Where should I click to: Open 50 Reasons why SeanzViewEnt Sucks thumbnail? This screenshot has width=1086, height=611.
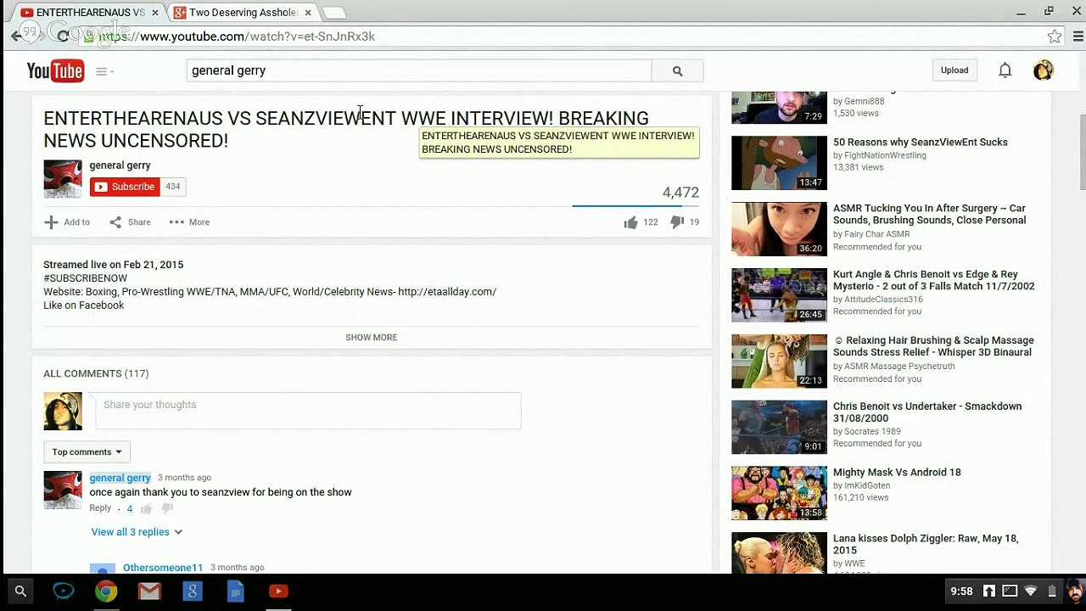[x=779, y=163]
